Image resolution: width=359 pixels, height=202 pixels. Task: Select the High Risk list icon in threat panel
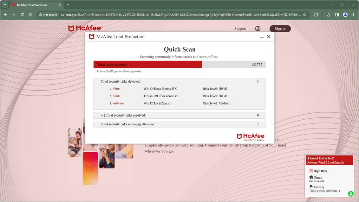point(311,171)
